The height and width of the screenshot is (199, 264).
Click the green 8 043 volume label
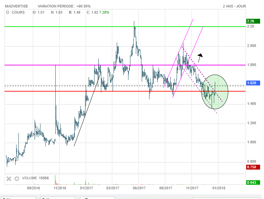(253, 182)
